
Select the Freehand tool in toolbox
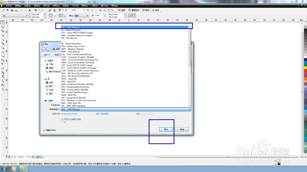click(x=2, y=39)
